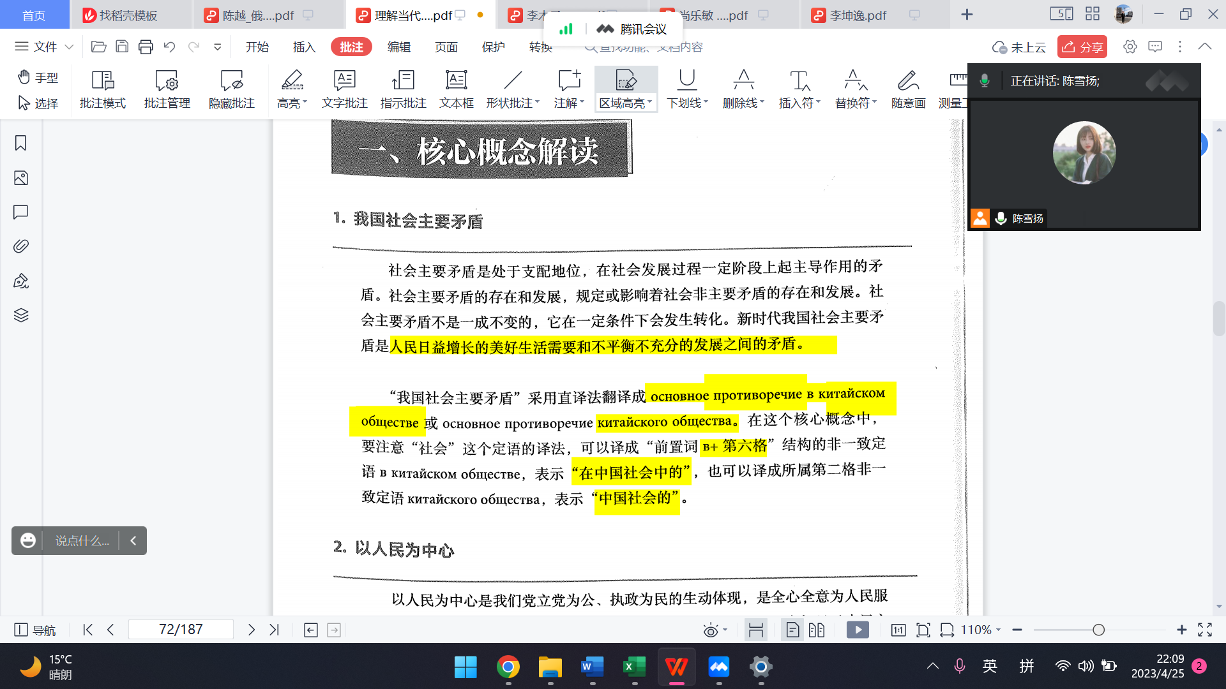This screenshot has height=689, width=1226.
Task: Go to next page arrow button
Action: tap(251, 630)
